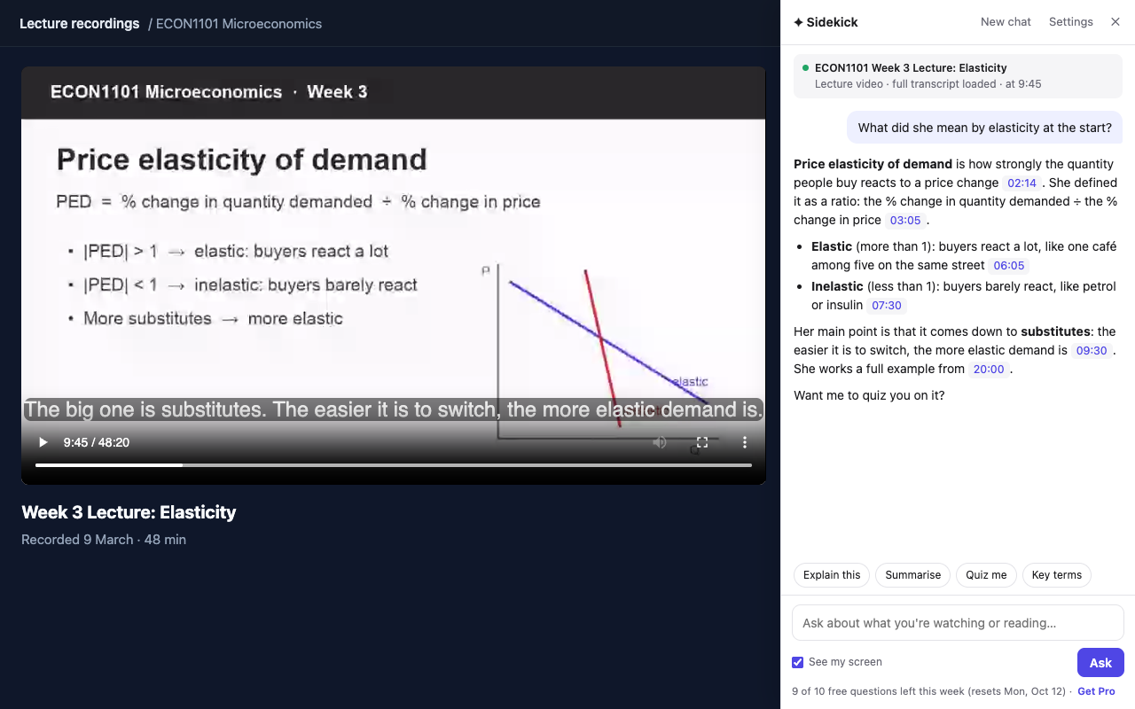
Task: Click the user question chat bubble
Action: coord(984,128)
